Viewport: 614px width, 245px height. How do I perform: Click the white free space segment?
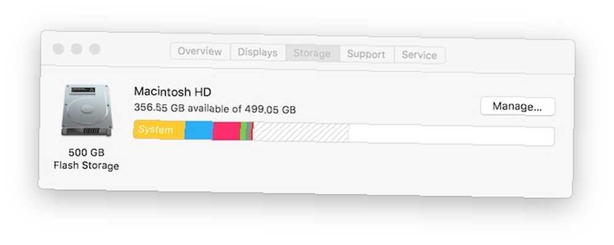[x=451, y=135]
